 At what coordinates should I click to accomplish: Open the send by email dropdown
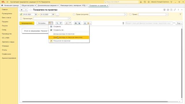(89, 23)
